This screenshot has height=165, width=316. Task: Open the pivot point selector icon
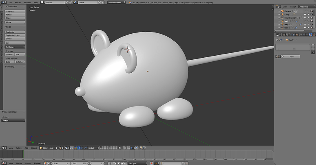[x=67, y=148]
